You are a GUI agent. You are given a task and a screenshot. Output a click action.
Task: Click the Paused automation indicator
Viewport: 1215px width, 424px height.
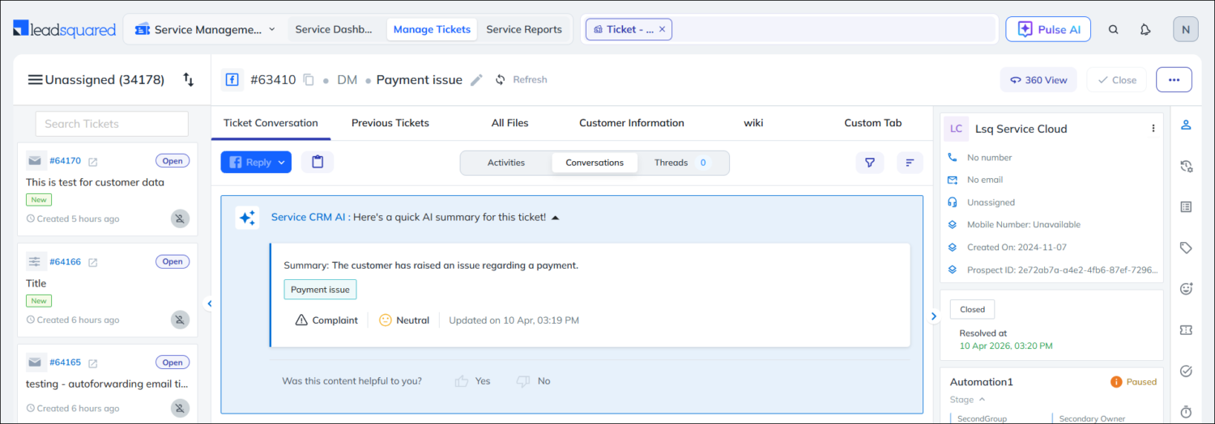1133,382
